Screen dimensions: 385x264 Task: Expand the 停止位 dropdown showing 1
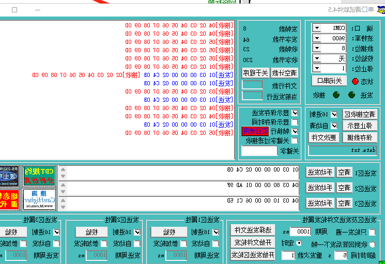click(317, 68)
